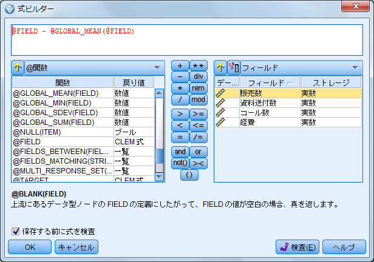Click the function list scrollbar thumb

tap(159, 156)
